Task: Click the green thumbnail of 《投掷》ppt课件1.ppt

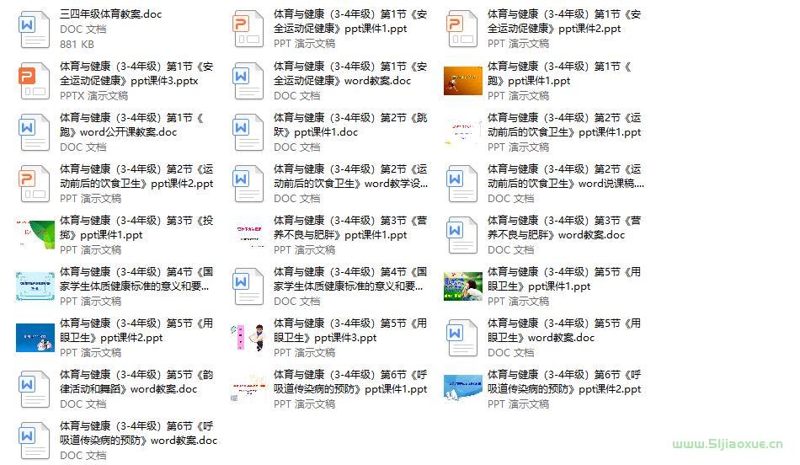Action: tap(35, 235)
